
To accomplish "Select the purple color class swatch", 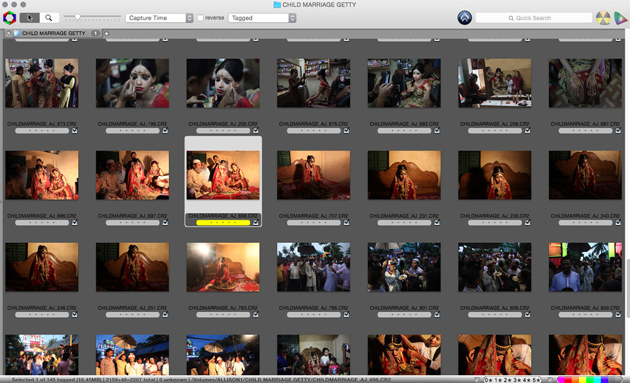I will (604, 380).
